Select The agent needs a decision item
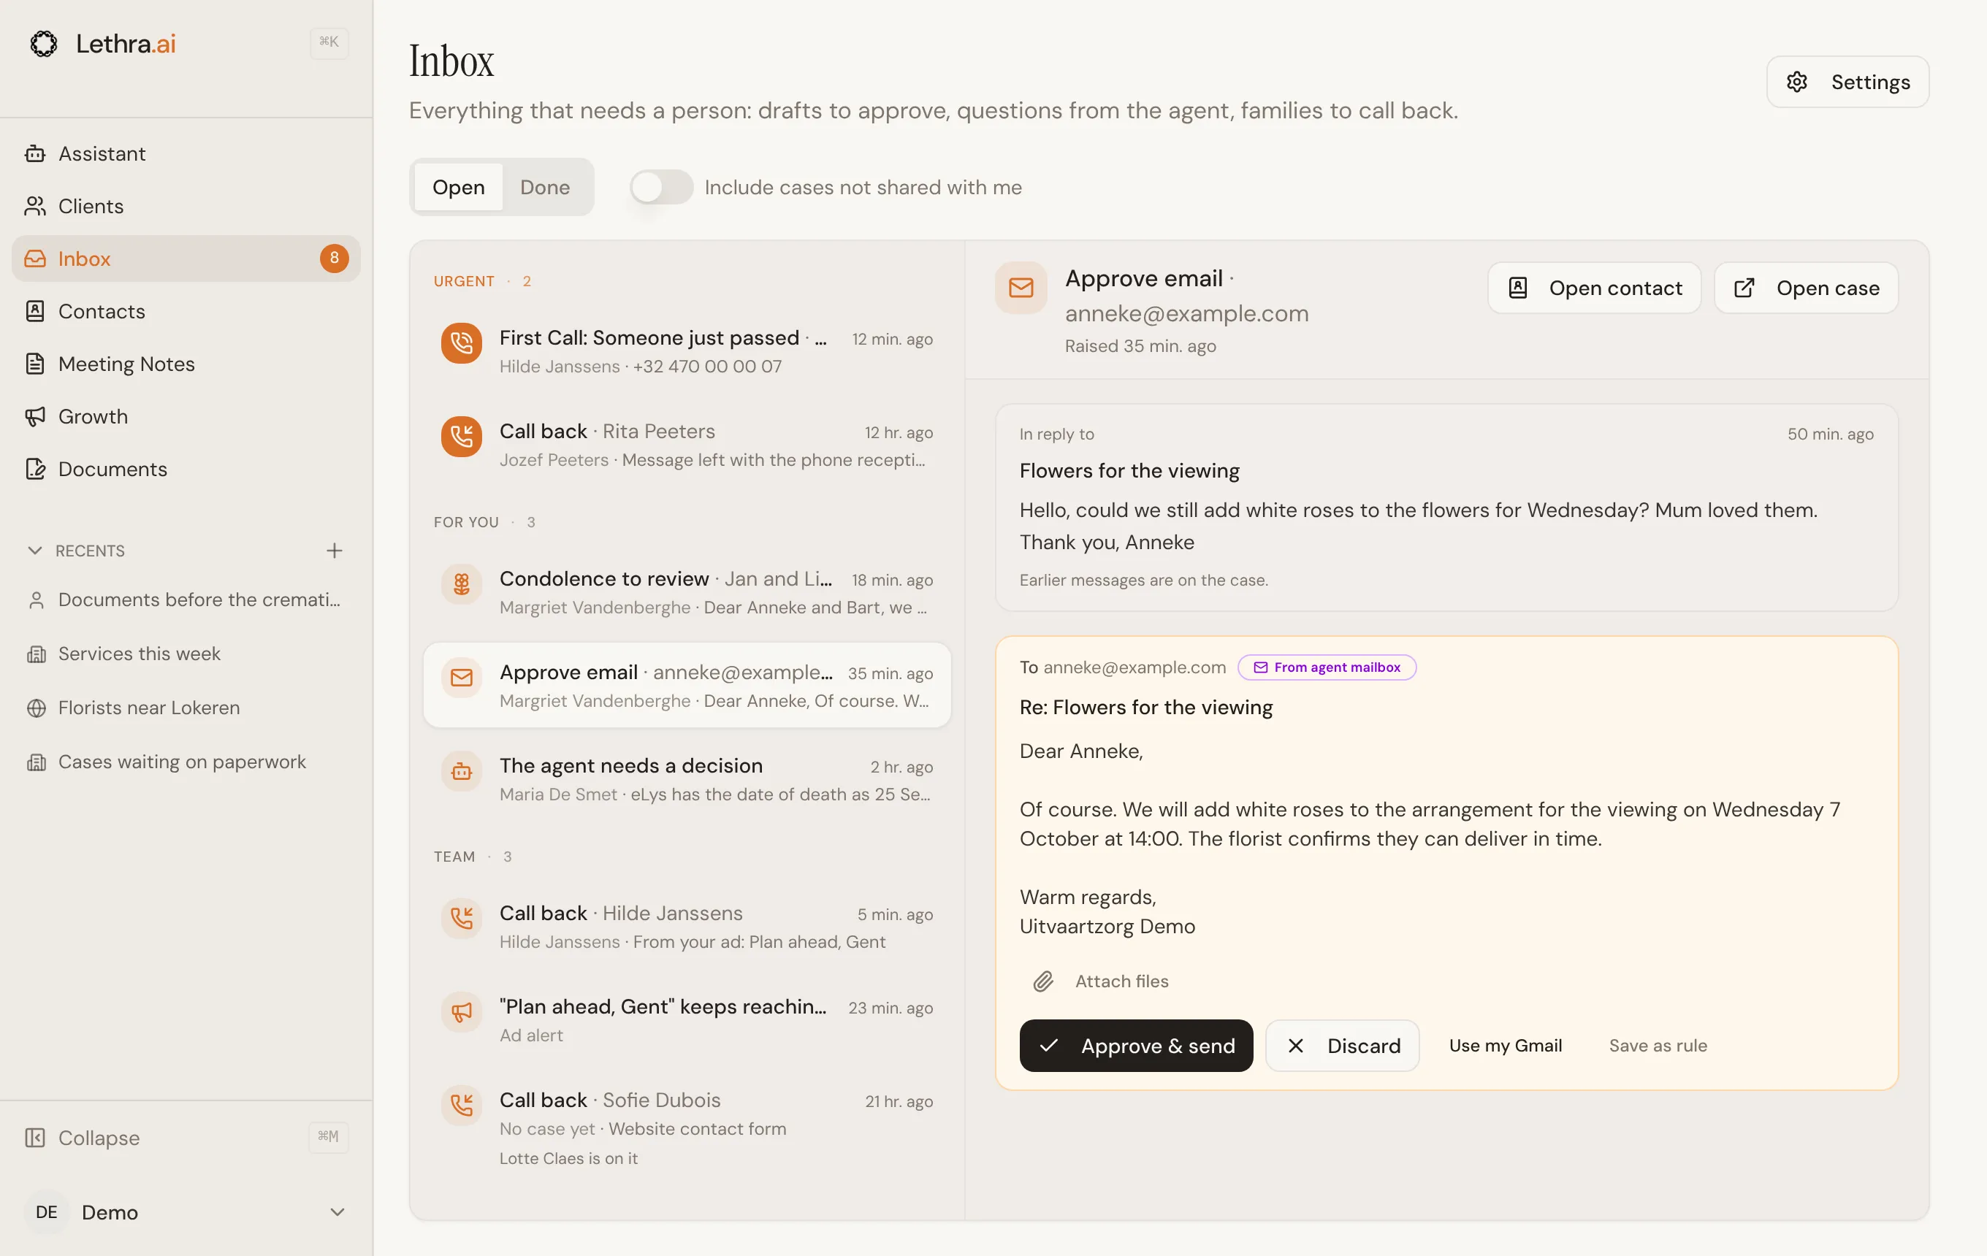 (687, 779)
